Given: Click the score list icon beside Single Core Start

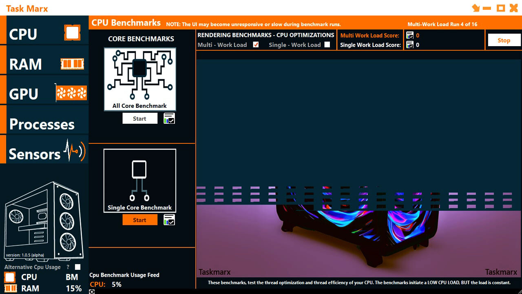Looking at the screenshot, I should 170,219.
